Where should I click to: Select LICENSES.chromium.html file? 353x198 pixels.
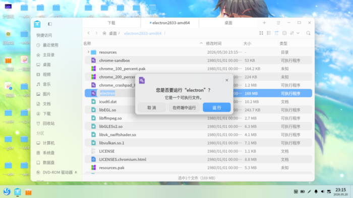(x=198, y=159)
